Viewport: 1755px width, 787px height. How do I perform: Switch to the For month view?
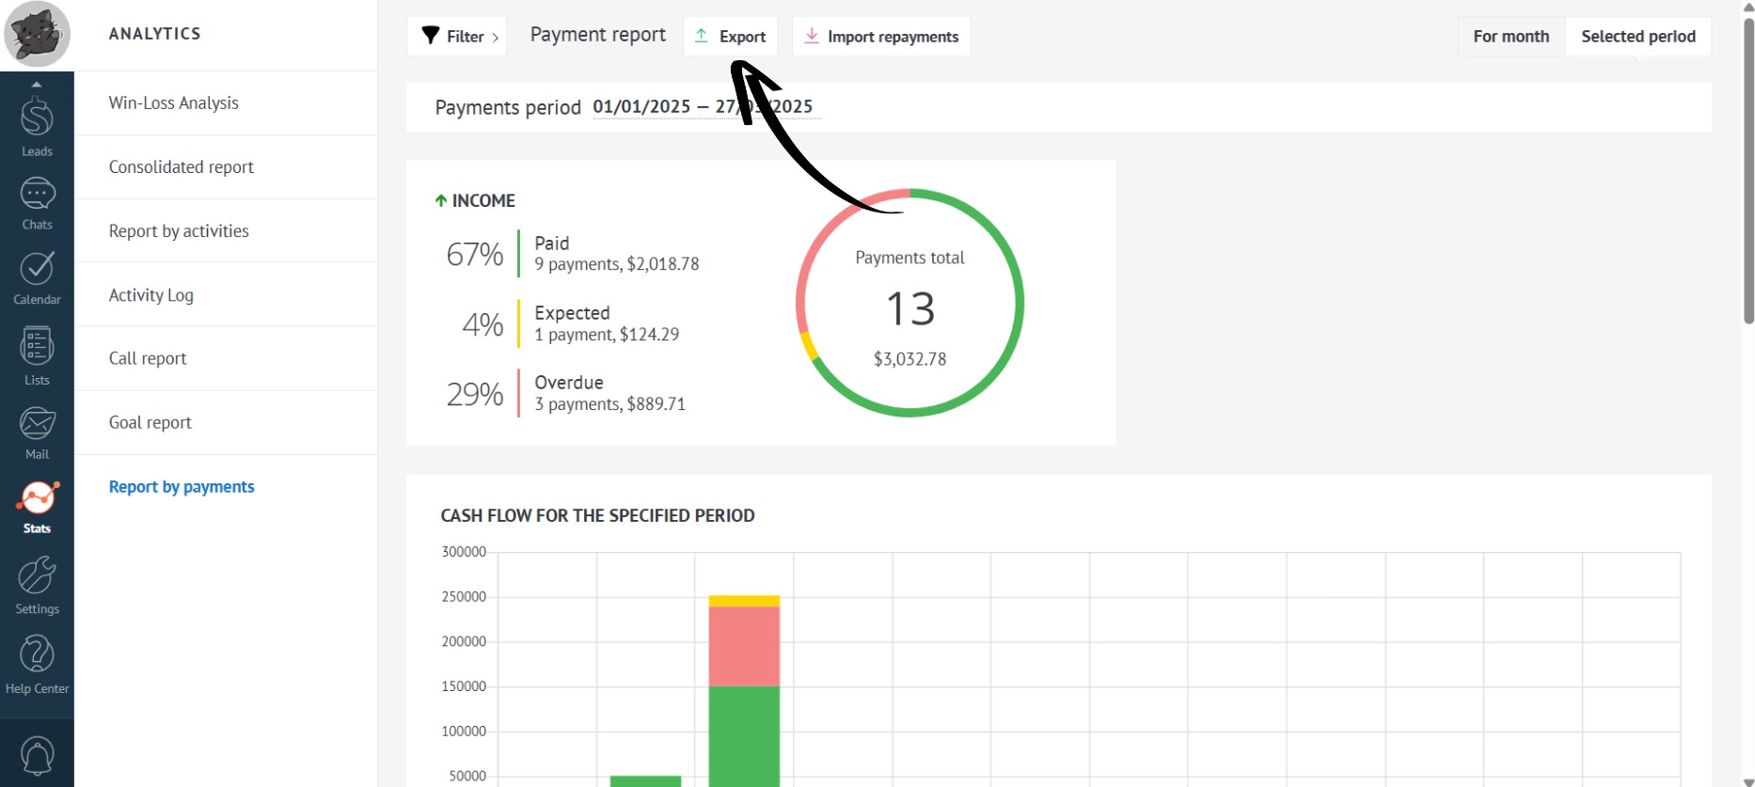(1510, 37)
